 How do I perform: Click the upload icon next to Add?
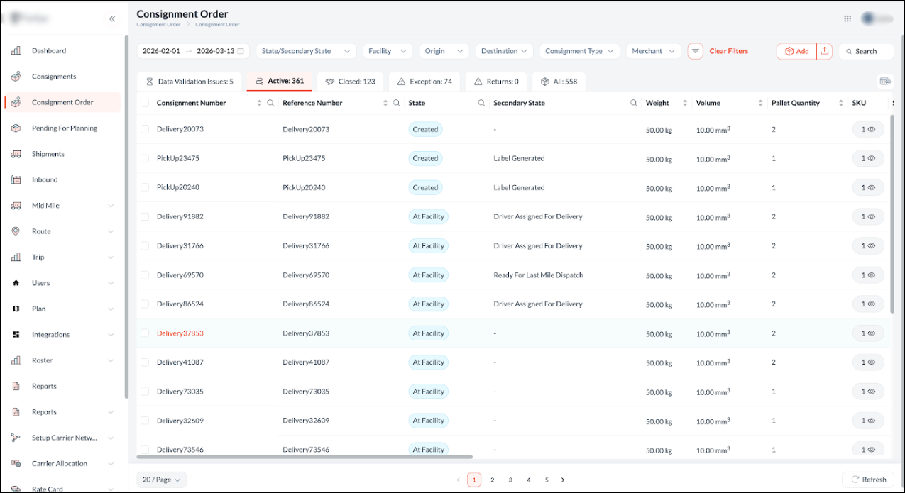tap(824, 51)
